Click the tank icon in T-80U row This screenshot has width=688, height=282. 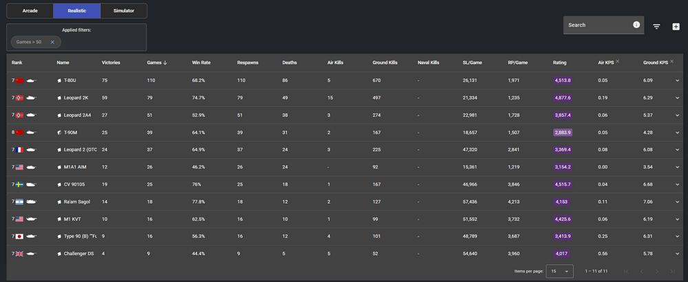(32, 80)
